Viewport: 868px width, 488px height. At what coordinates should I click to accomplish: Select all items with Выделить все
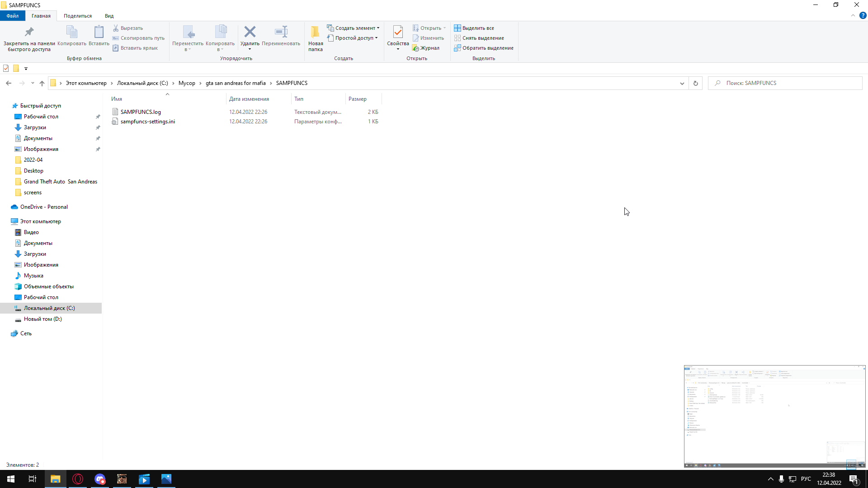(474, 28)
